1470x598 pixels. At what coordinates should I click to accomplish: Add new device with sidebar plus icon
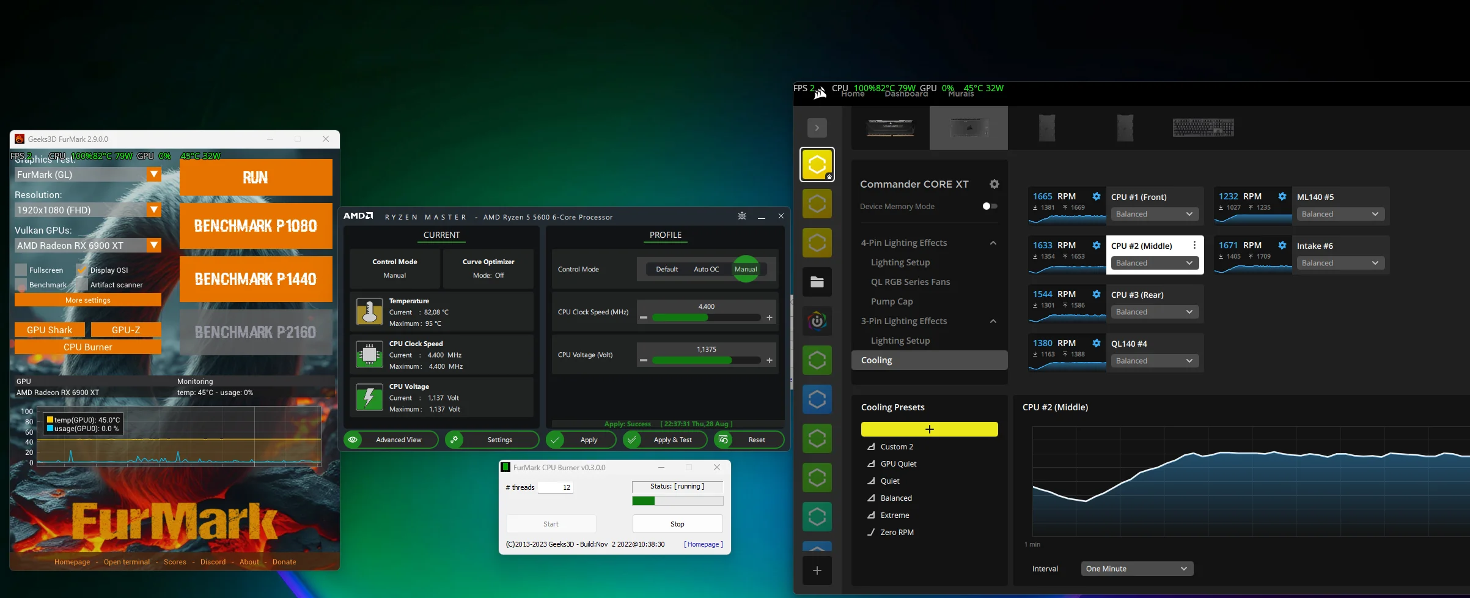(817, 570)
